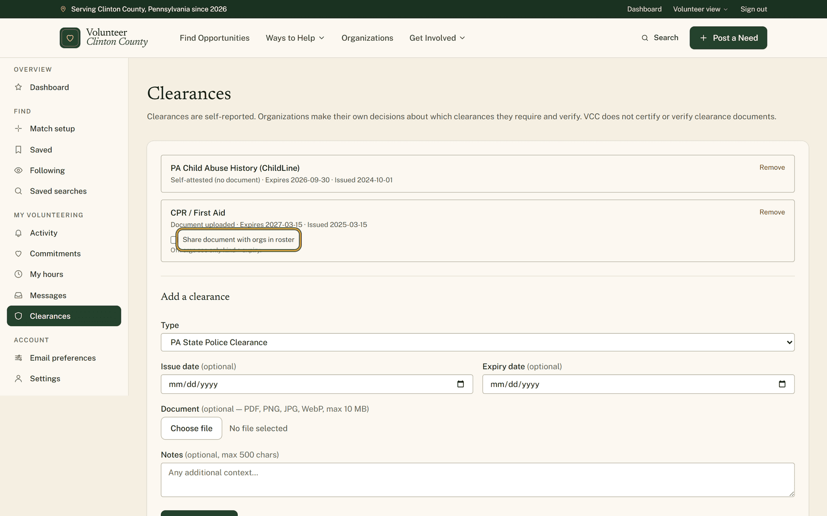Click the Dashboard star icon in sidebar
The image size is (827, 516).
tap(19, 87)
